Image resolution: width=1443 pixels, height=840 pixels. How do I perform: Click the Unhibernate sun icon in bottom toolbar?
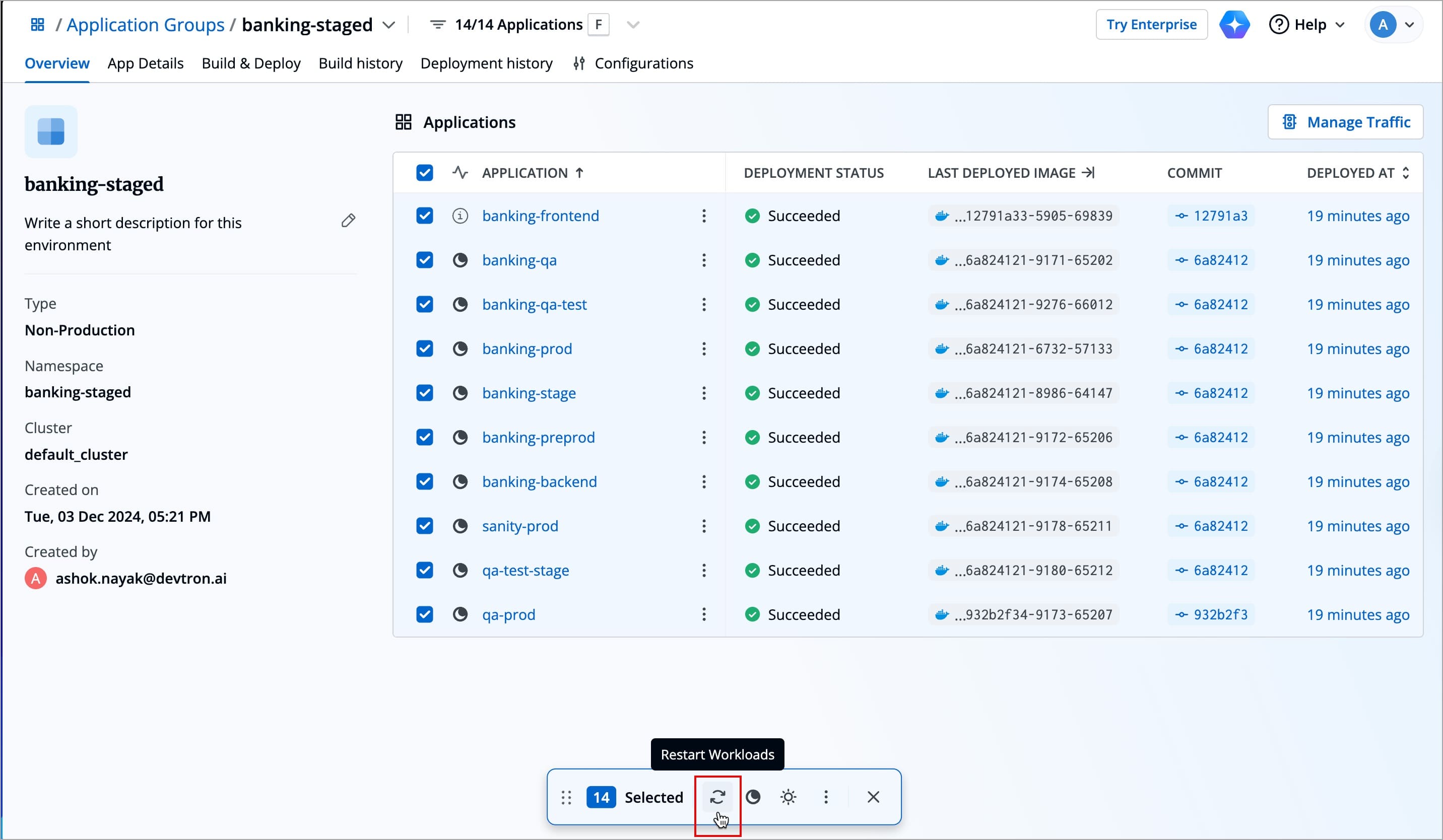pos(789,797)
